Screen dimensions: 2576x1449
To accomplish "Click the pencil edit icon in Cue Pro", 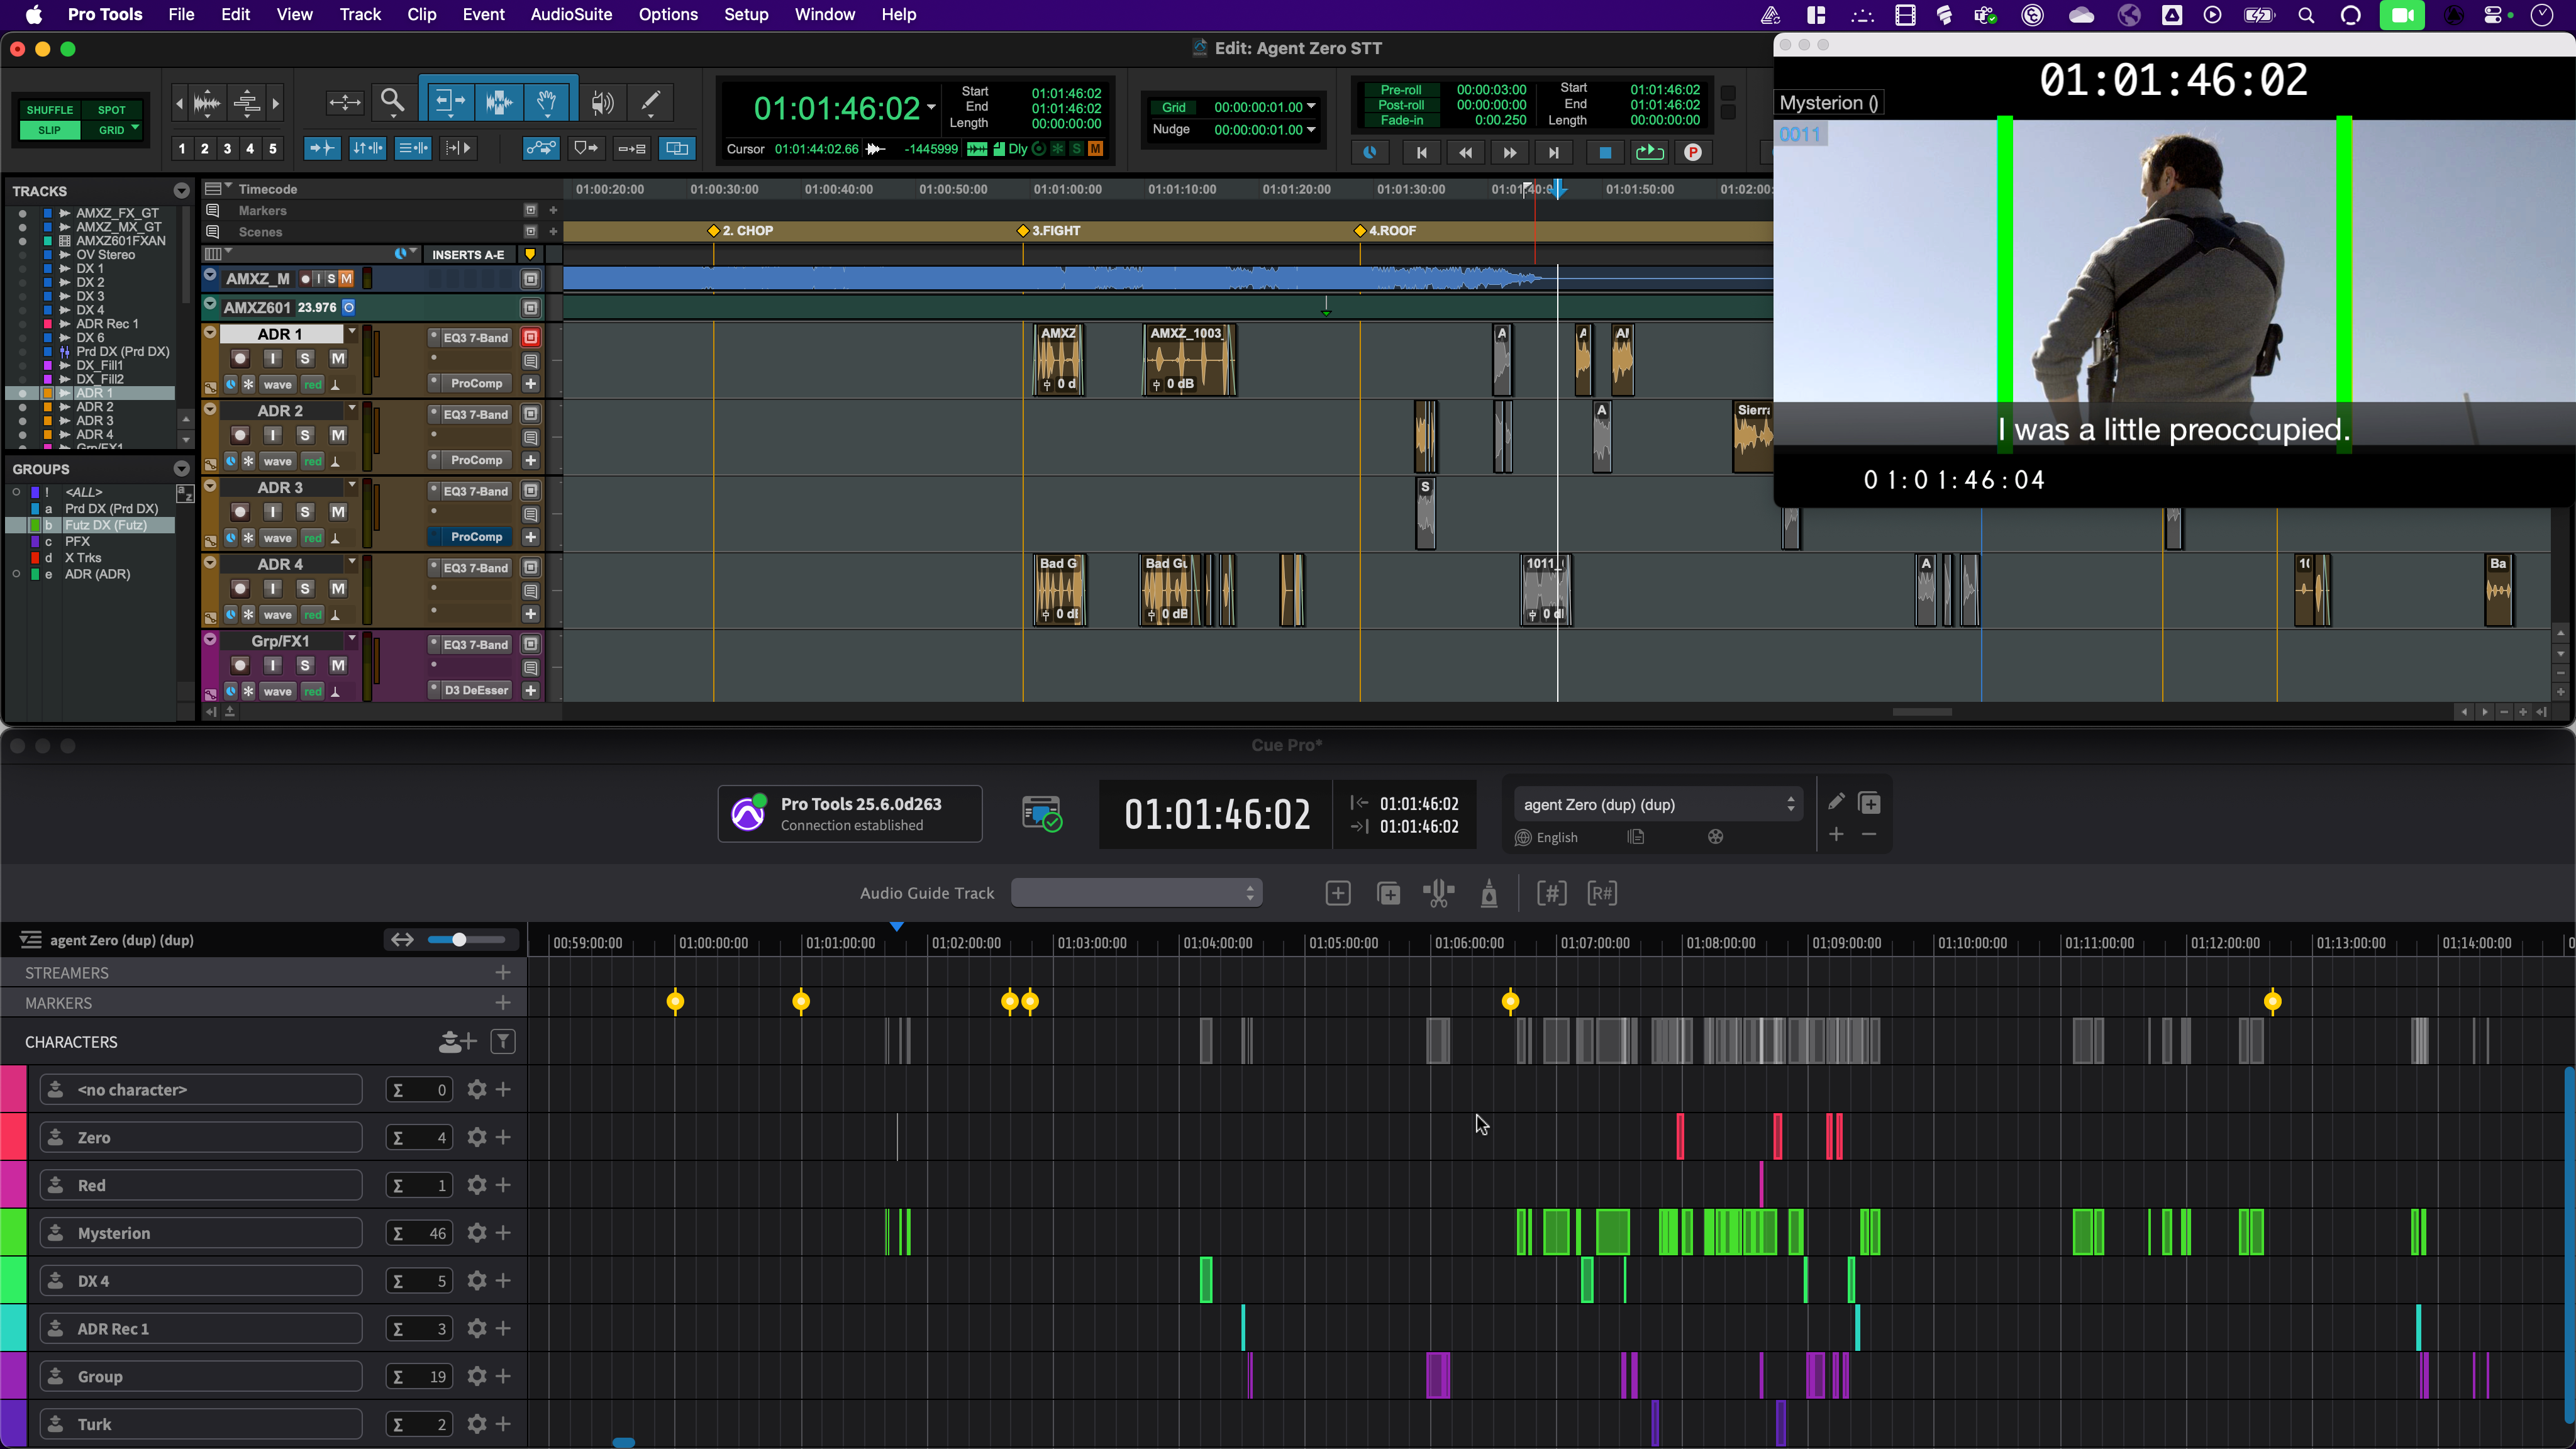I will point(1836,802).
